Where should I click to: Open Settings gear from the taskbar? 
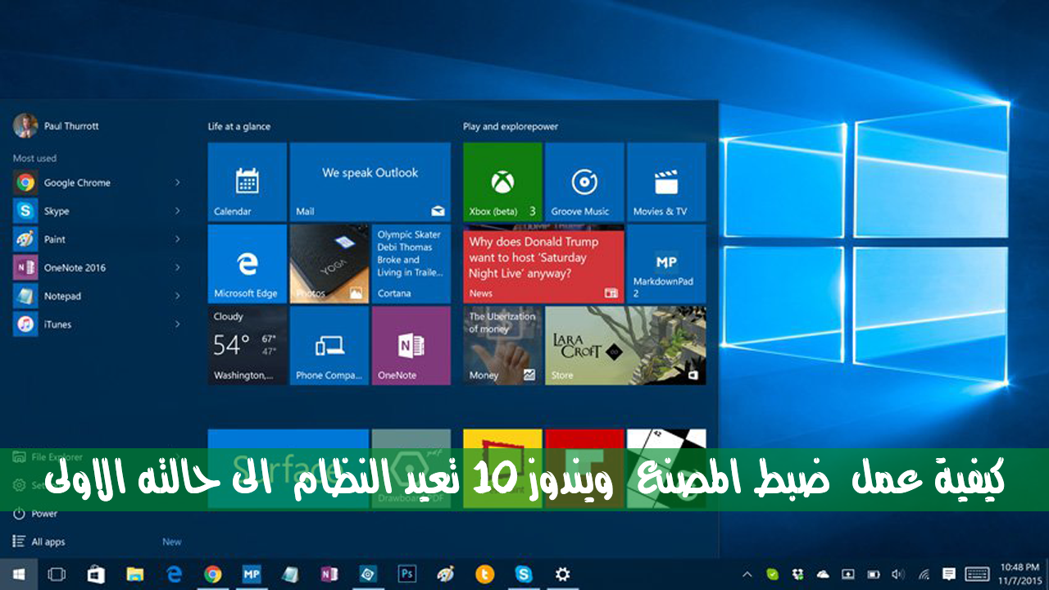pos(562,574)
